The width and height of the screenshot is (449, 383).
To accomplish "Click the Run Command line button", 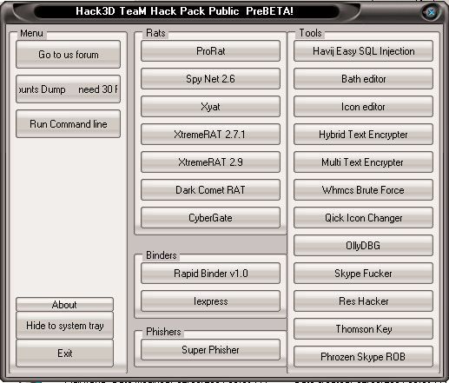I will (68, 124).
